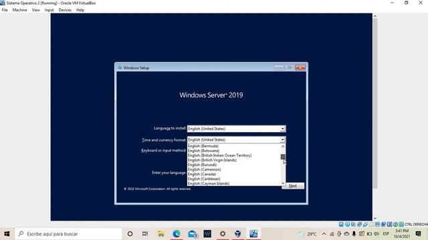Launch Microsoft Edge from the taskbar

coord(177,234)
